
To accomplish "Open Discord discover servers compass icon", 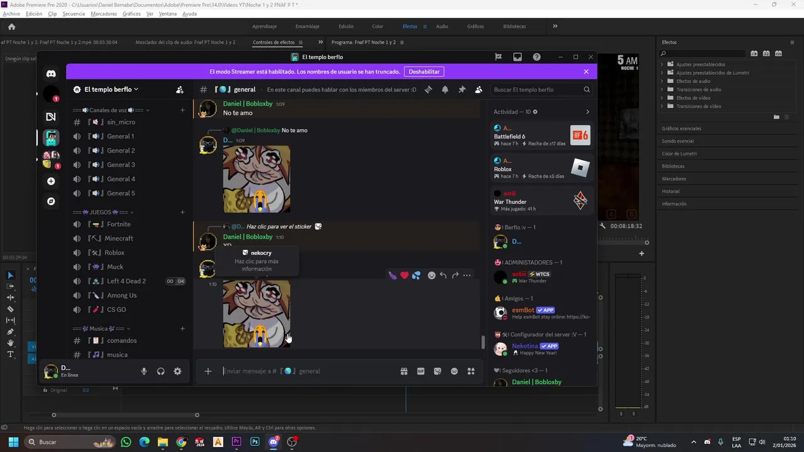I will tap(51, 202).
